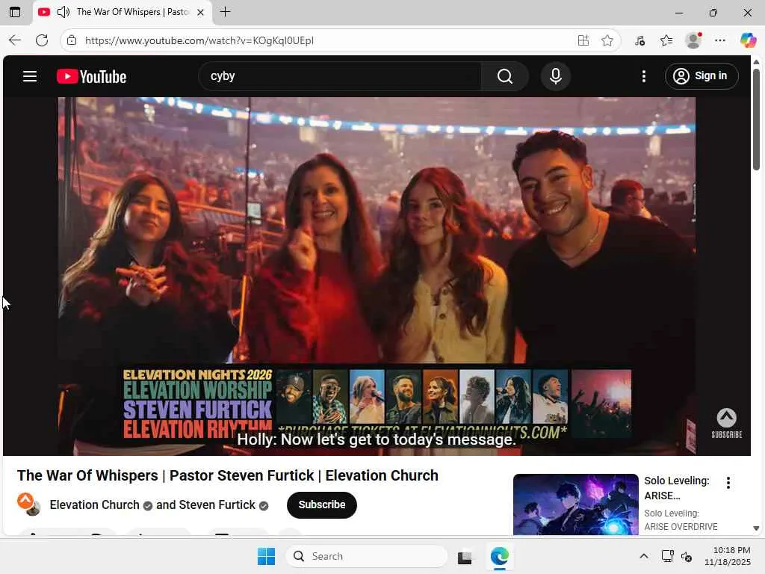
Task: Mute tab via the speaker icon
Action: coord(64,12)
